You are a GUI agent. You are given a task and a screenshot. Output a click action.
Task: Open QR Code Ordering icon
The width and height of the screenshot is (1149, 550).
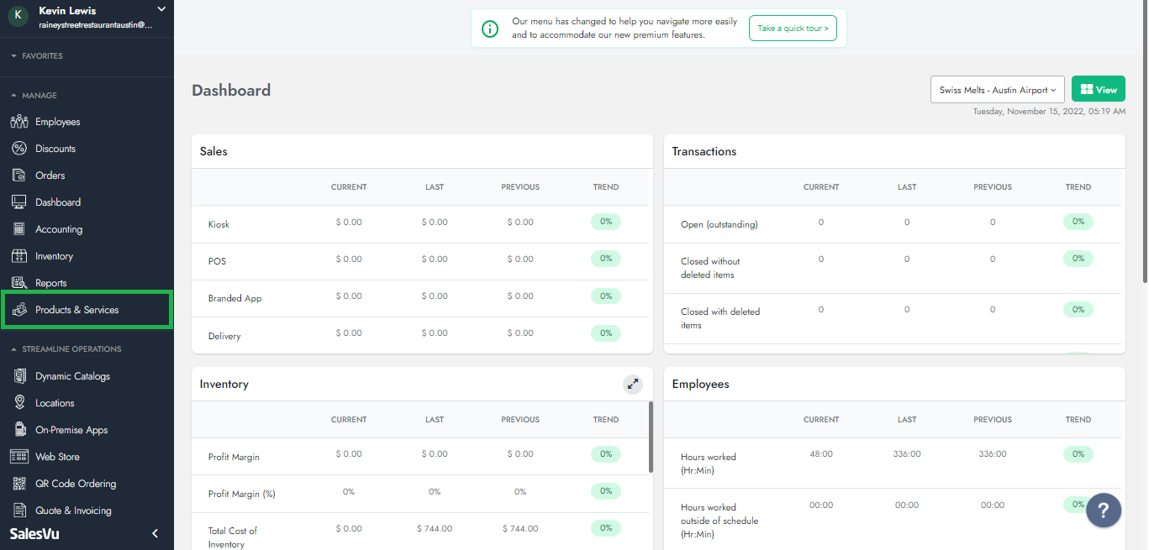[x=19, y=484]
